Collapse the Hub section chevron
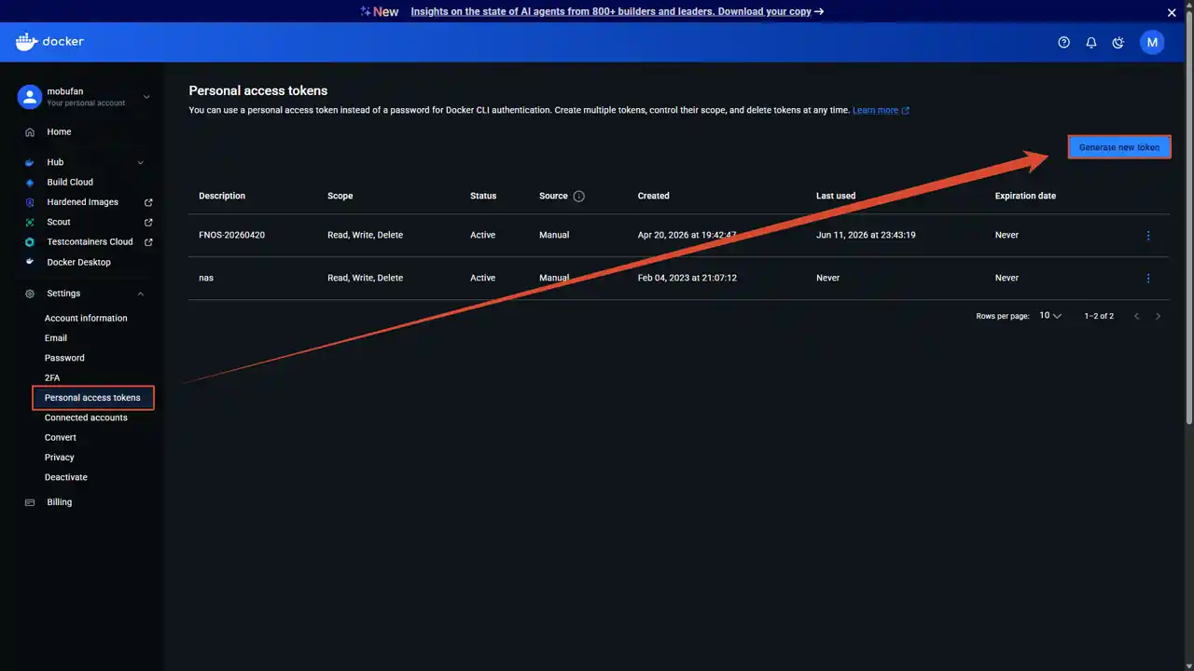Viewport: 1194px width, 671px height. (x=141, y=162)
